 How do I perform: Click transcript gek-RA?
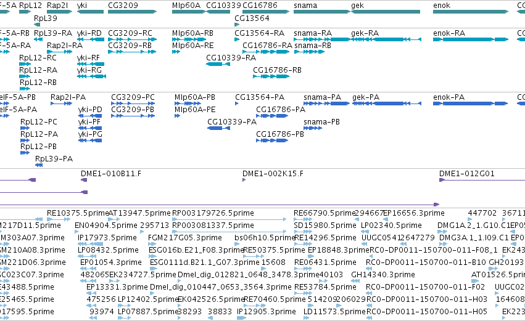pyautogui.click(x=365, y=33)
